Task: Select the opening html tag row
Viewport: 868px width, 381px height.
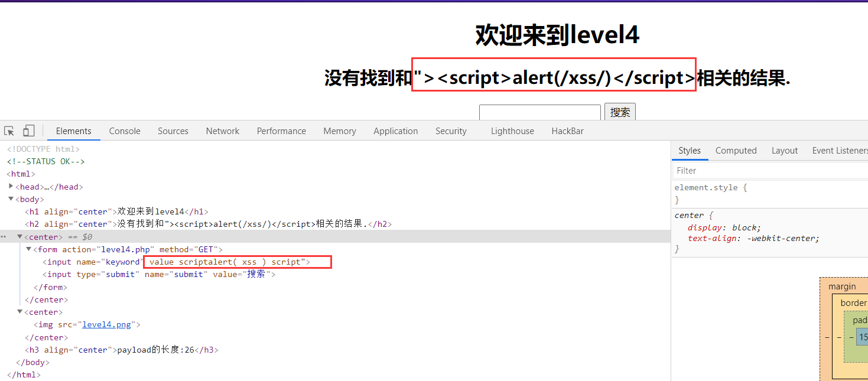Action: [x=21, y=174]
